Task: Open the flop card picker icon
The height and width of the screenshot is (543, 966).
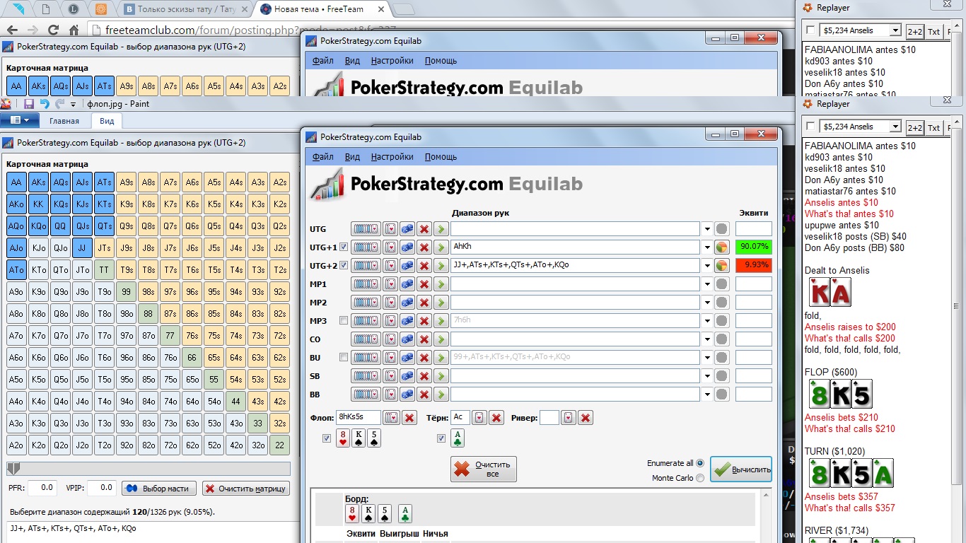Action: (392, 418)
